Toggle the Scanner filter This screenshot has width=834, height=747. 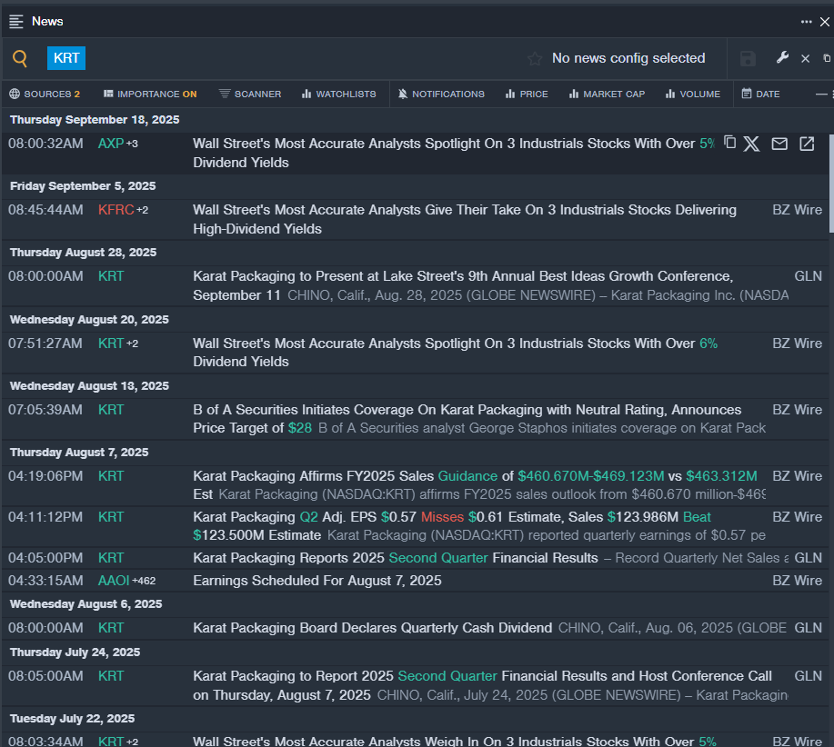250,94
